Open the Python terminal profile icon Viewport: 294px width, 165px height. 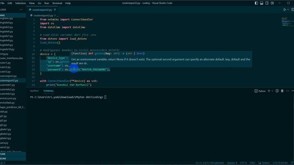click(x=260, y=91)
